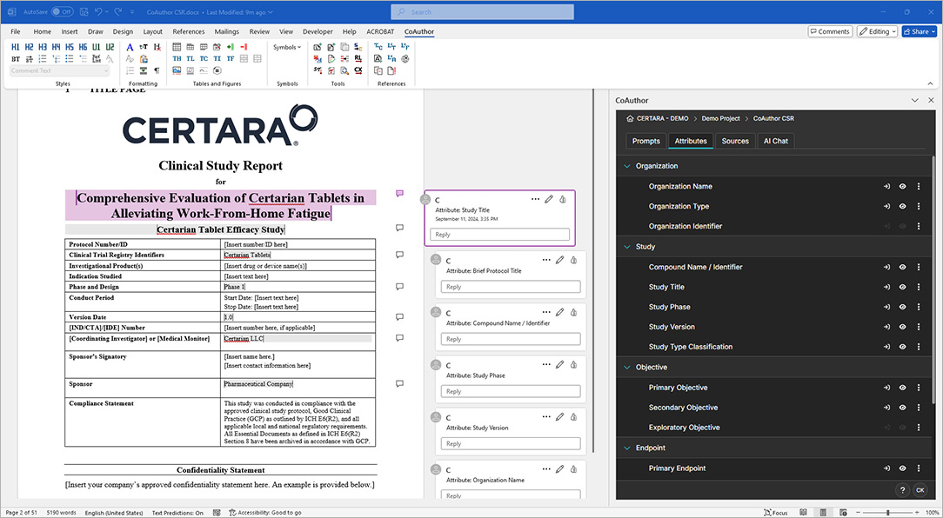The width and height of the screenshot is (943, 518).
Task: Toggle visibility of Organization Type attribute
Action: (903, 206)
